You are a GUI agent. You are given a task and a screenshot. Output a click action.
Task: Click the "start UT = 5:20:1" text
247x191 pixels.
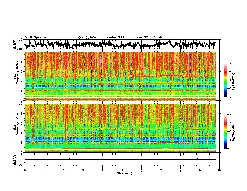tap(151, 37)
